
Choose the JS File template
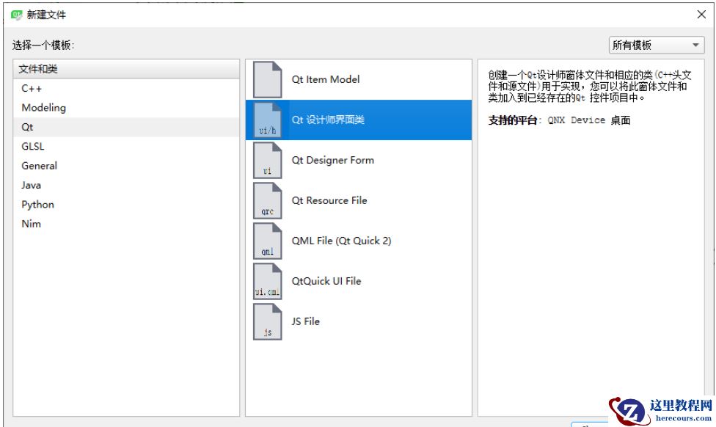pyautogui.click(x=359, y=321)
